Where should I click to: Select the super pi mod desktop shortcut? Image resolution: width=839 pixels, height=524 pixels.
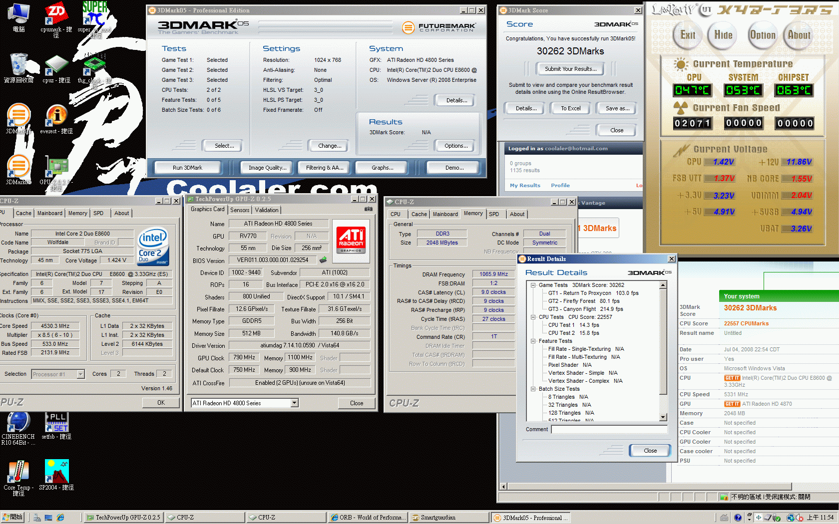coord(94,20)
